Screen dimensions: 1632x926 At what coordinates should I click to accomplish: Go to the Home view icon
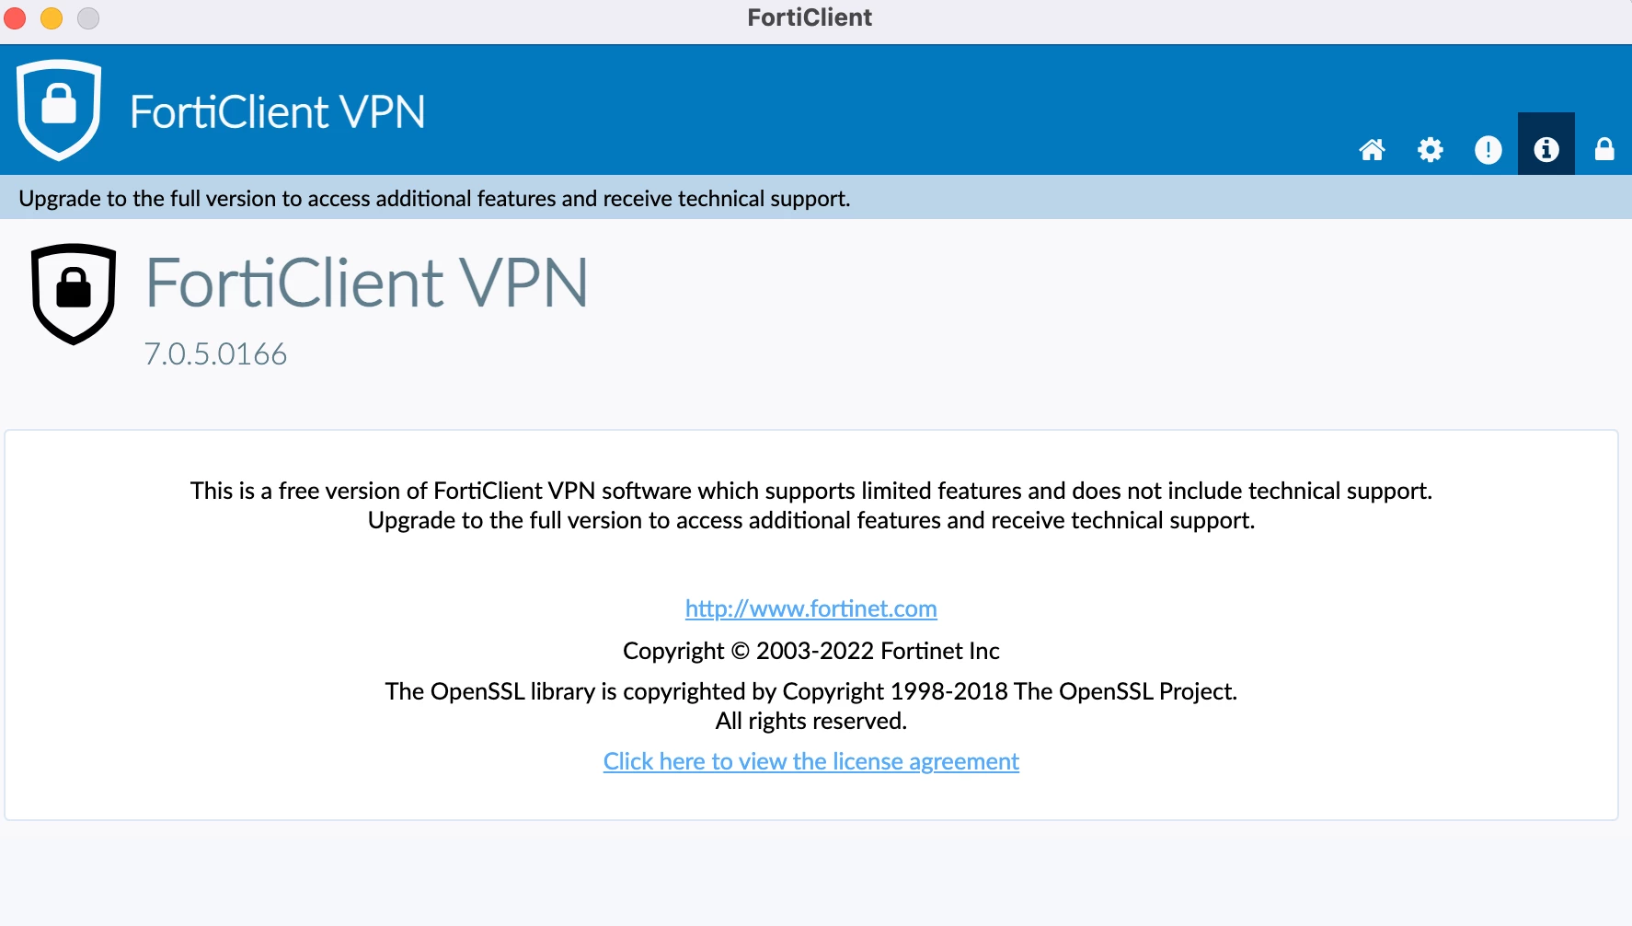[1372, 149]
